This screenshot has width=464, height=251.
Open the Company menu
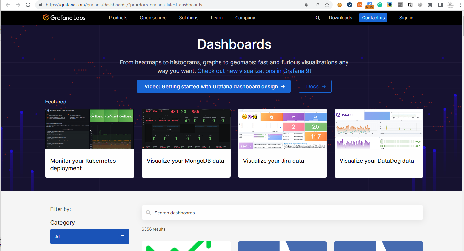(245, 18)
